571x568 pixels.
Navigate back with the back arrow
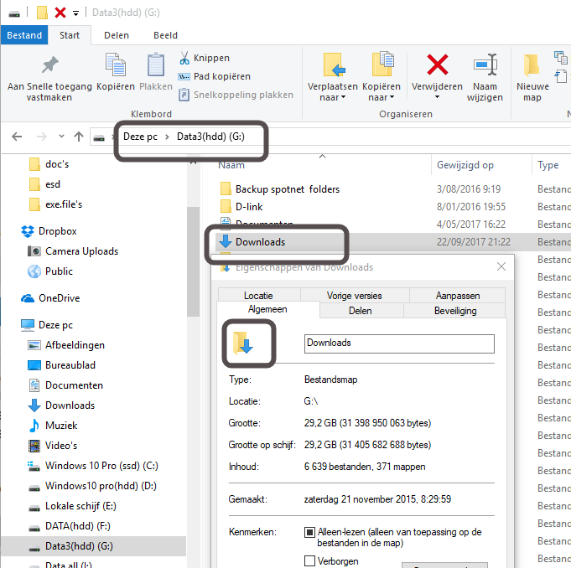(18, 137)
